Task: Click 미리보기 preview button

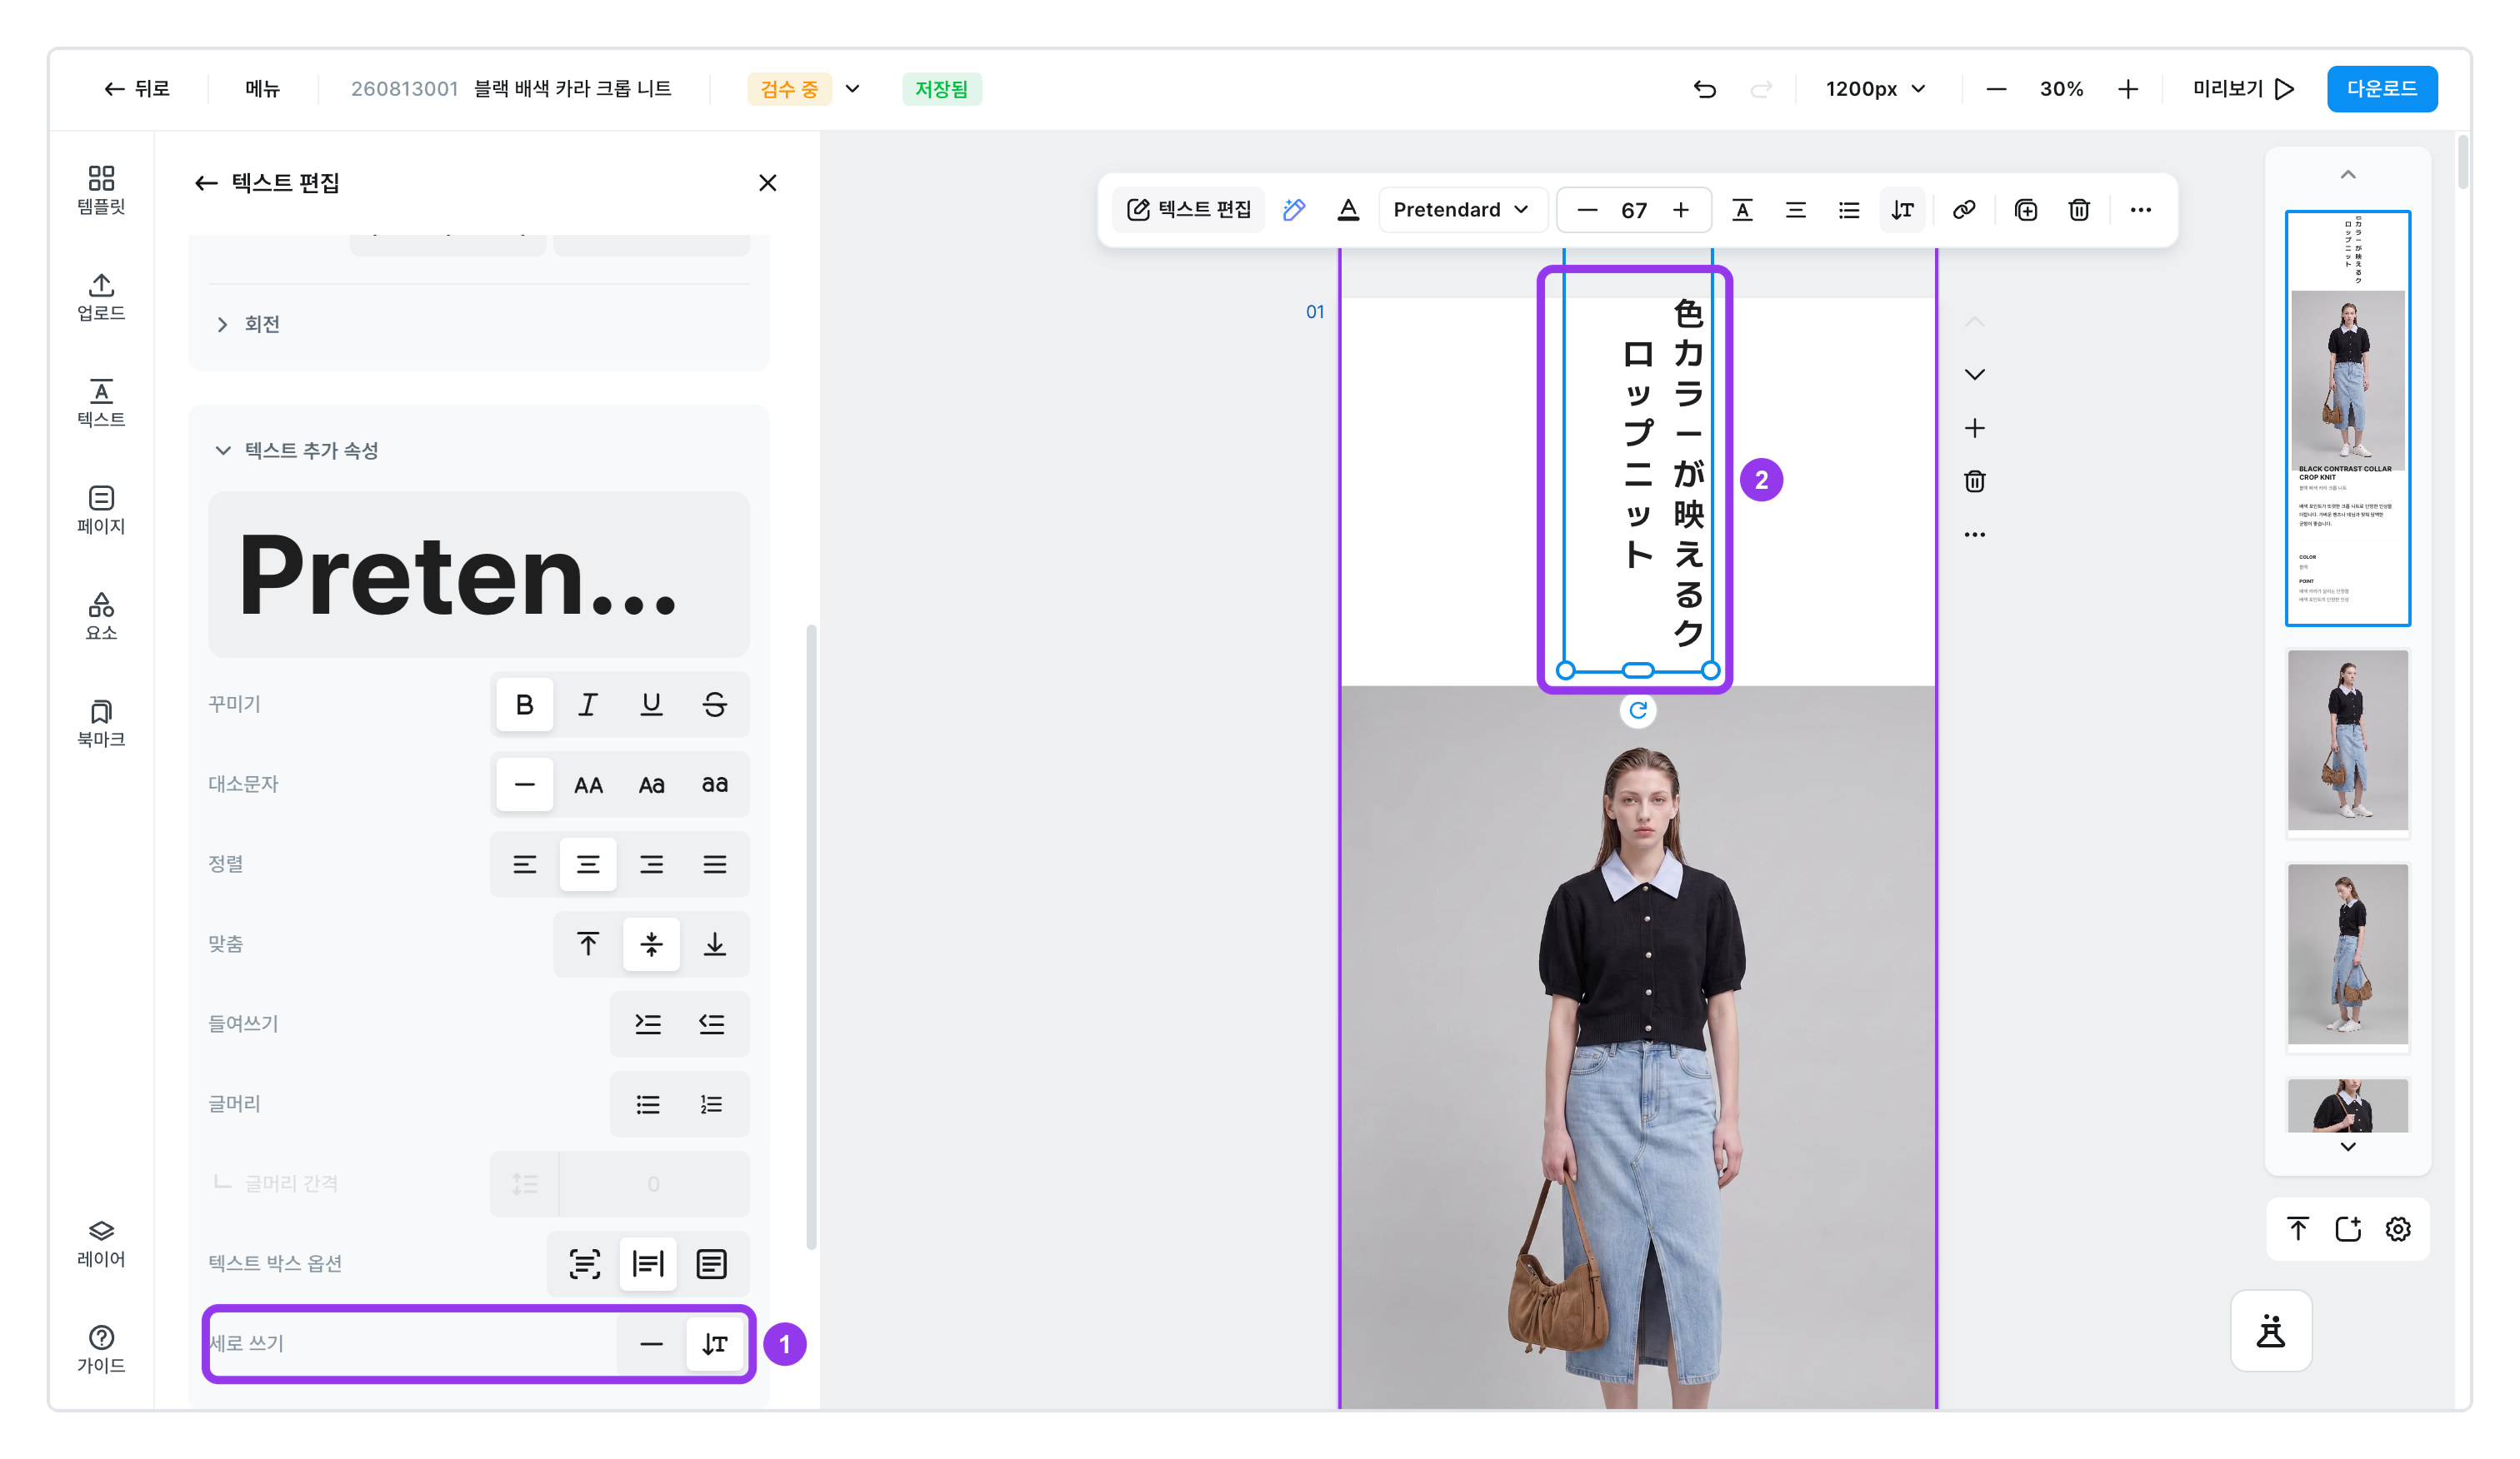Action: [x=2243, y=89]
